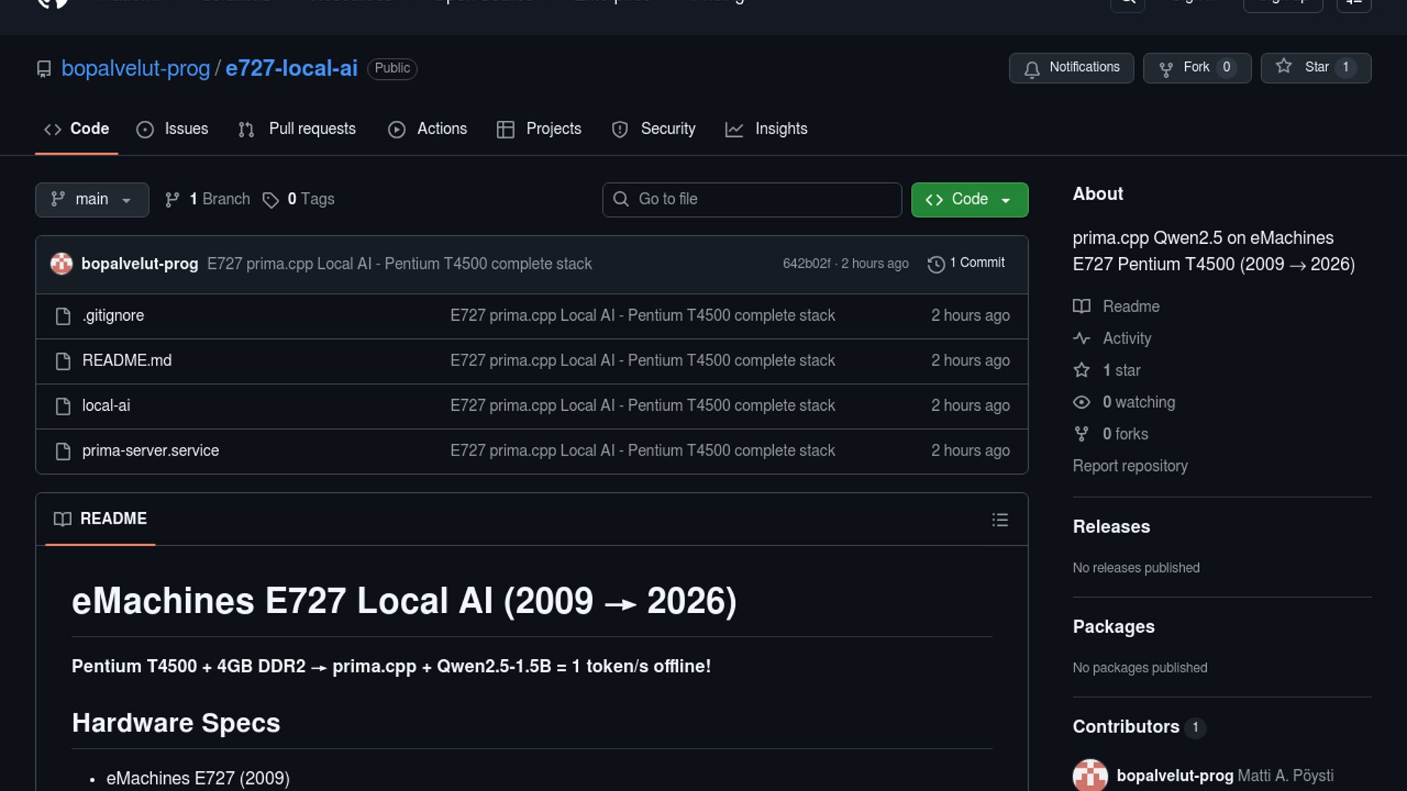
Task: Click the README outline list icon
Action: [x=1000, y=520]
